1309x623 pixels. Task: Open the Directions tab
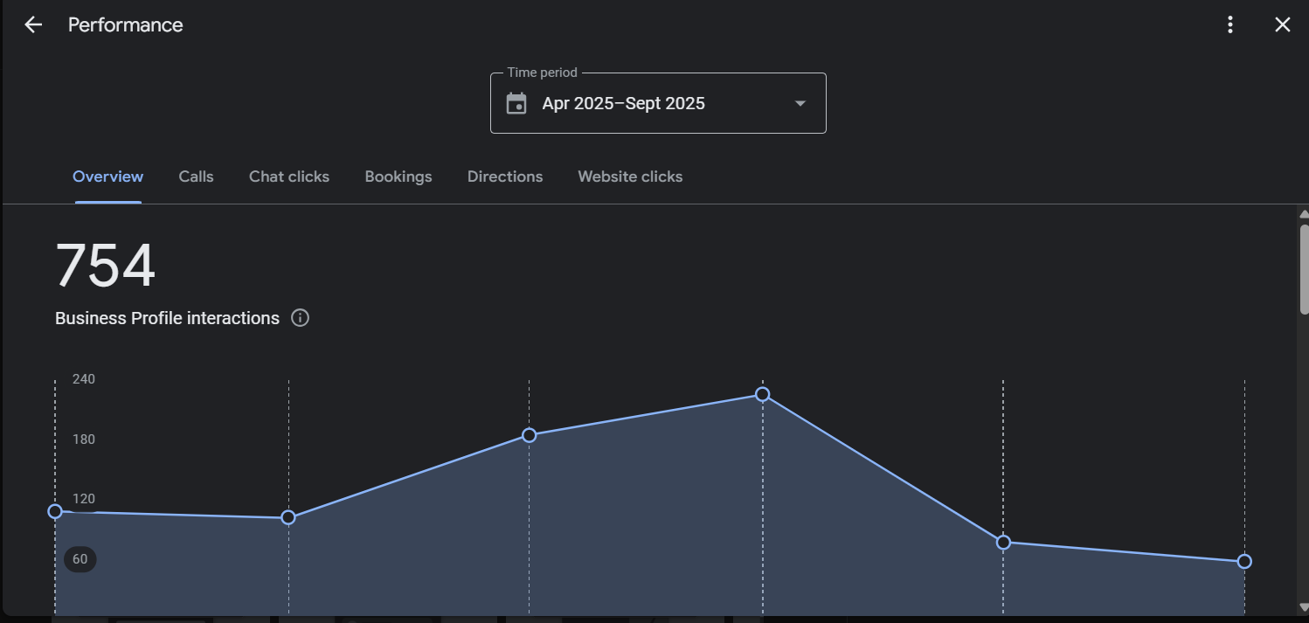pos(505,177)
